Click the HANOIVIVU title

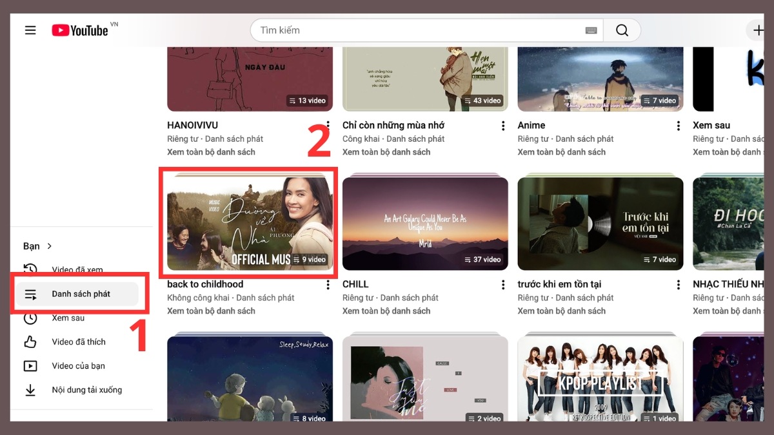(x=193, y=125)
